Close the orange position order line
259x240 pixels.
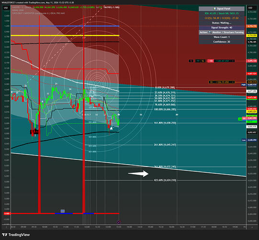(x=233, y=82)
